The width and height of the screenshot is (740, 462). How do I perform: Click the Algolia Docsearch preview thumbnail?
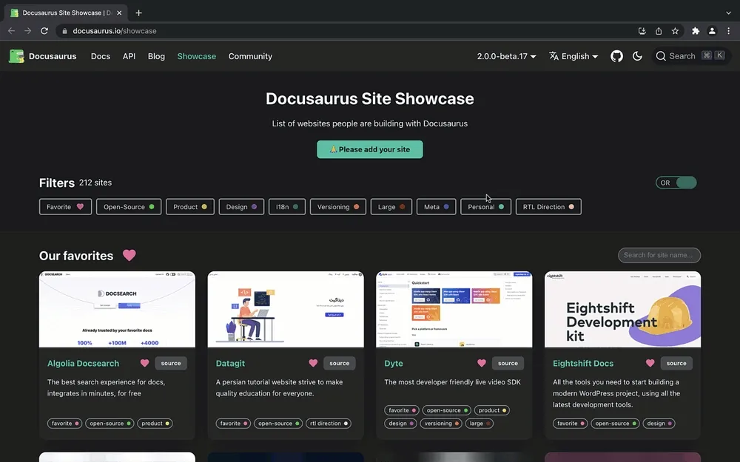(x=117, y=309)
